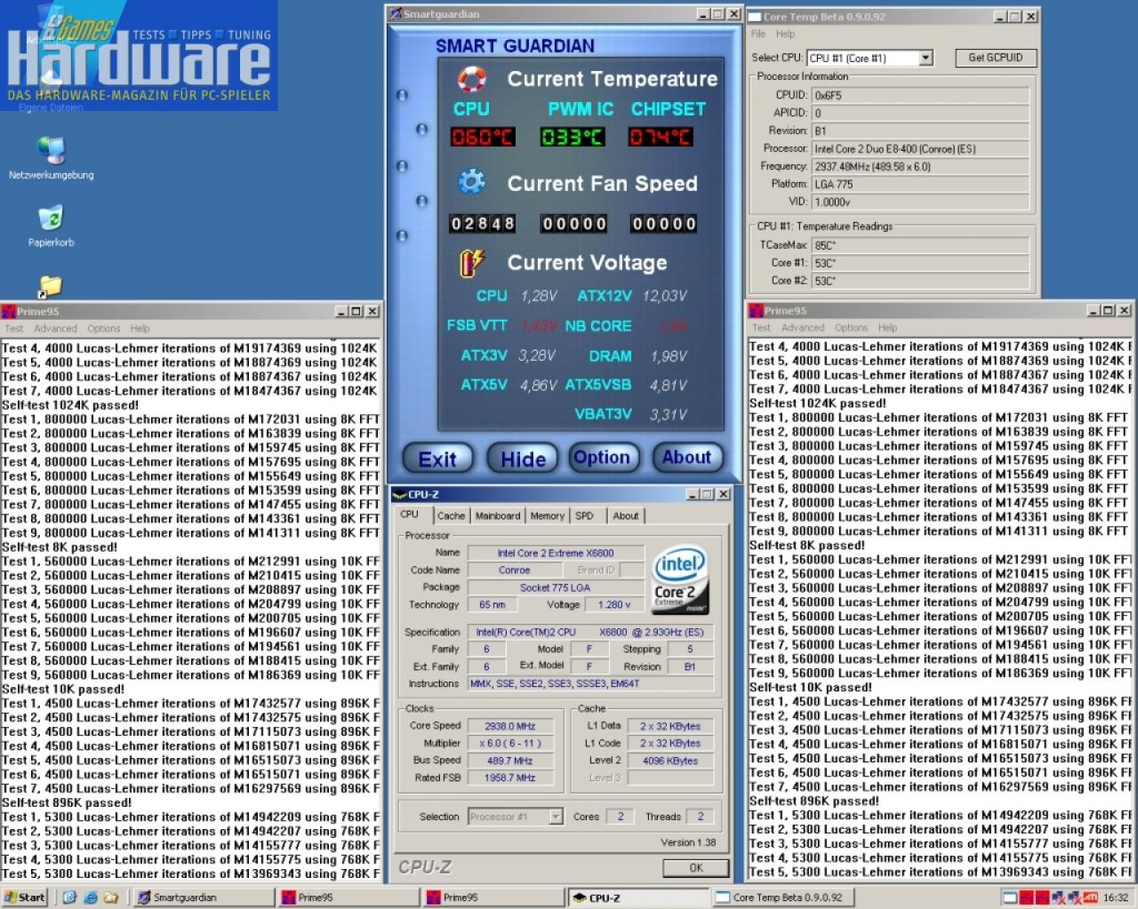Click the Processor field in Core Temp
The height and width of the screenshot is (909, 1138).
coord(920,148)
